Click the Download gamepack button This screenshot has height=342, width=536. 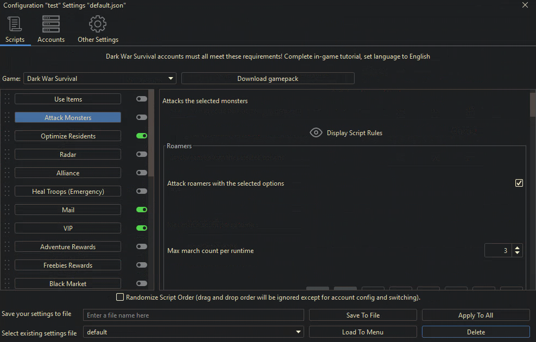pyautogui.click(x=268, y=79)
